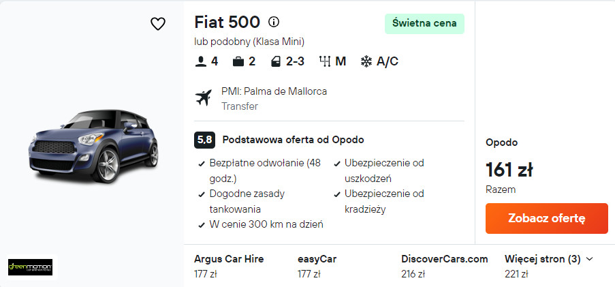
Task: Click the Fiat 500 title
Action: (227, 22)
